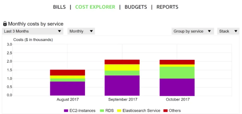Click August 2017 yellow Elasticsearch segment
This screenshot has width=242, height=114.
tap(68, 77)
